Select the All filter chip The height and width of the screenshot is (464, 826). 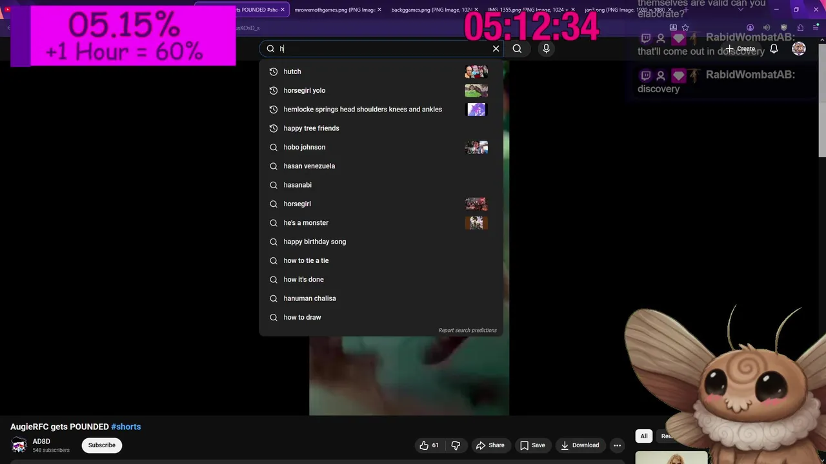643,436
